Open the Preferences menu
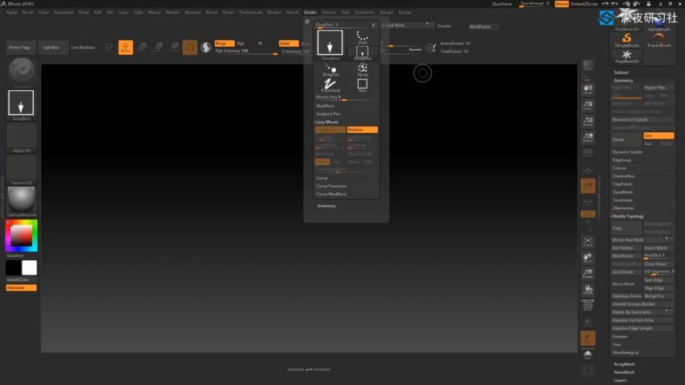 click(251, 12)
